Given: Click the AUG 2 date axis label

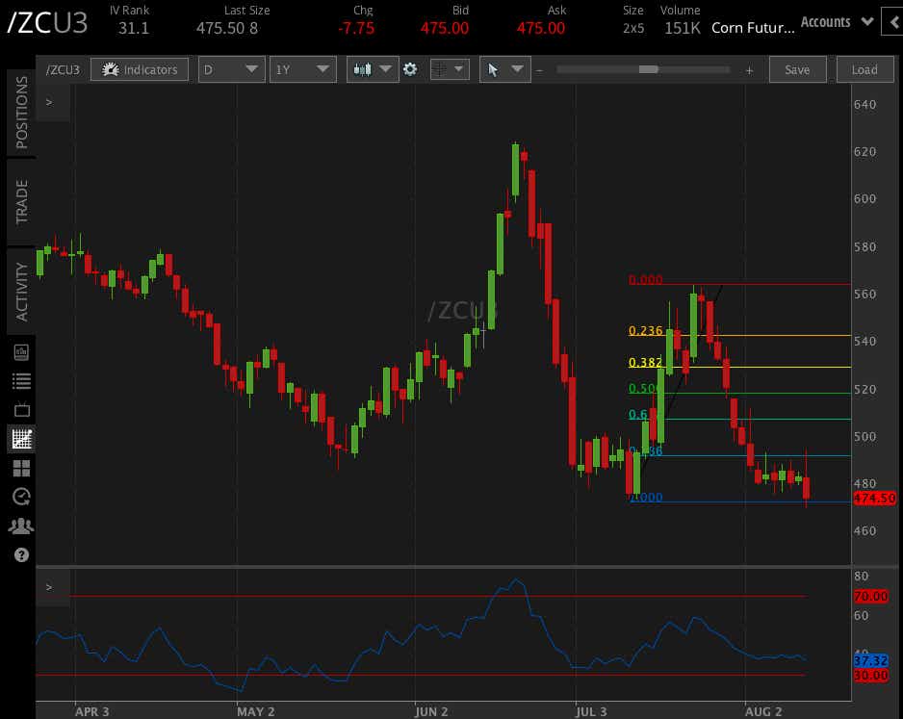Looking at the screenshot, I should (x=763, y=711).
